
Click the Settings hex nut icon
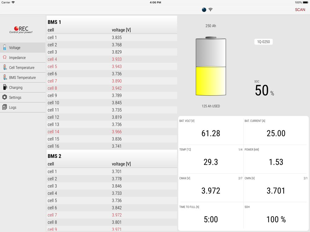tap(5, 97)
